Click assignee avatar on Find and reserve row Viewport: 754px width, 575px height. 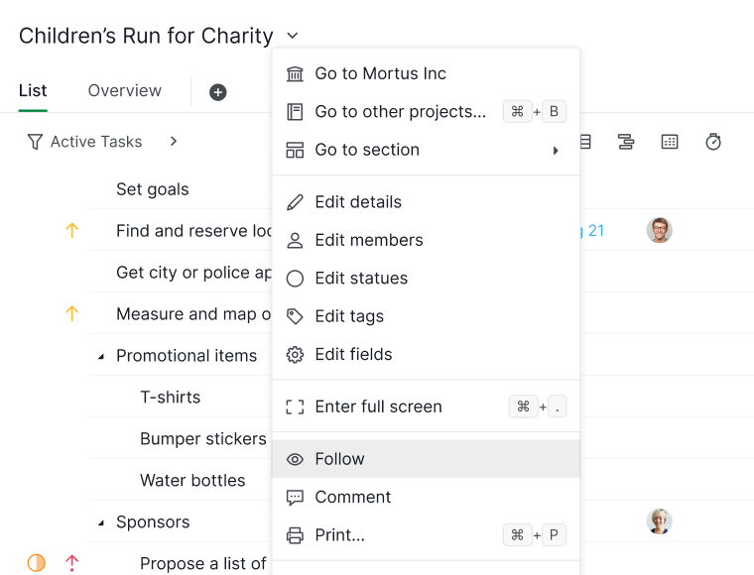coord(660,230)
